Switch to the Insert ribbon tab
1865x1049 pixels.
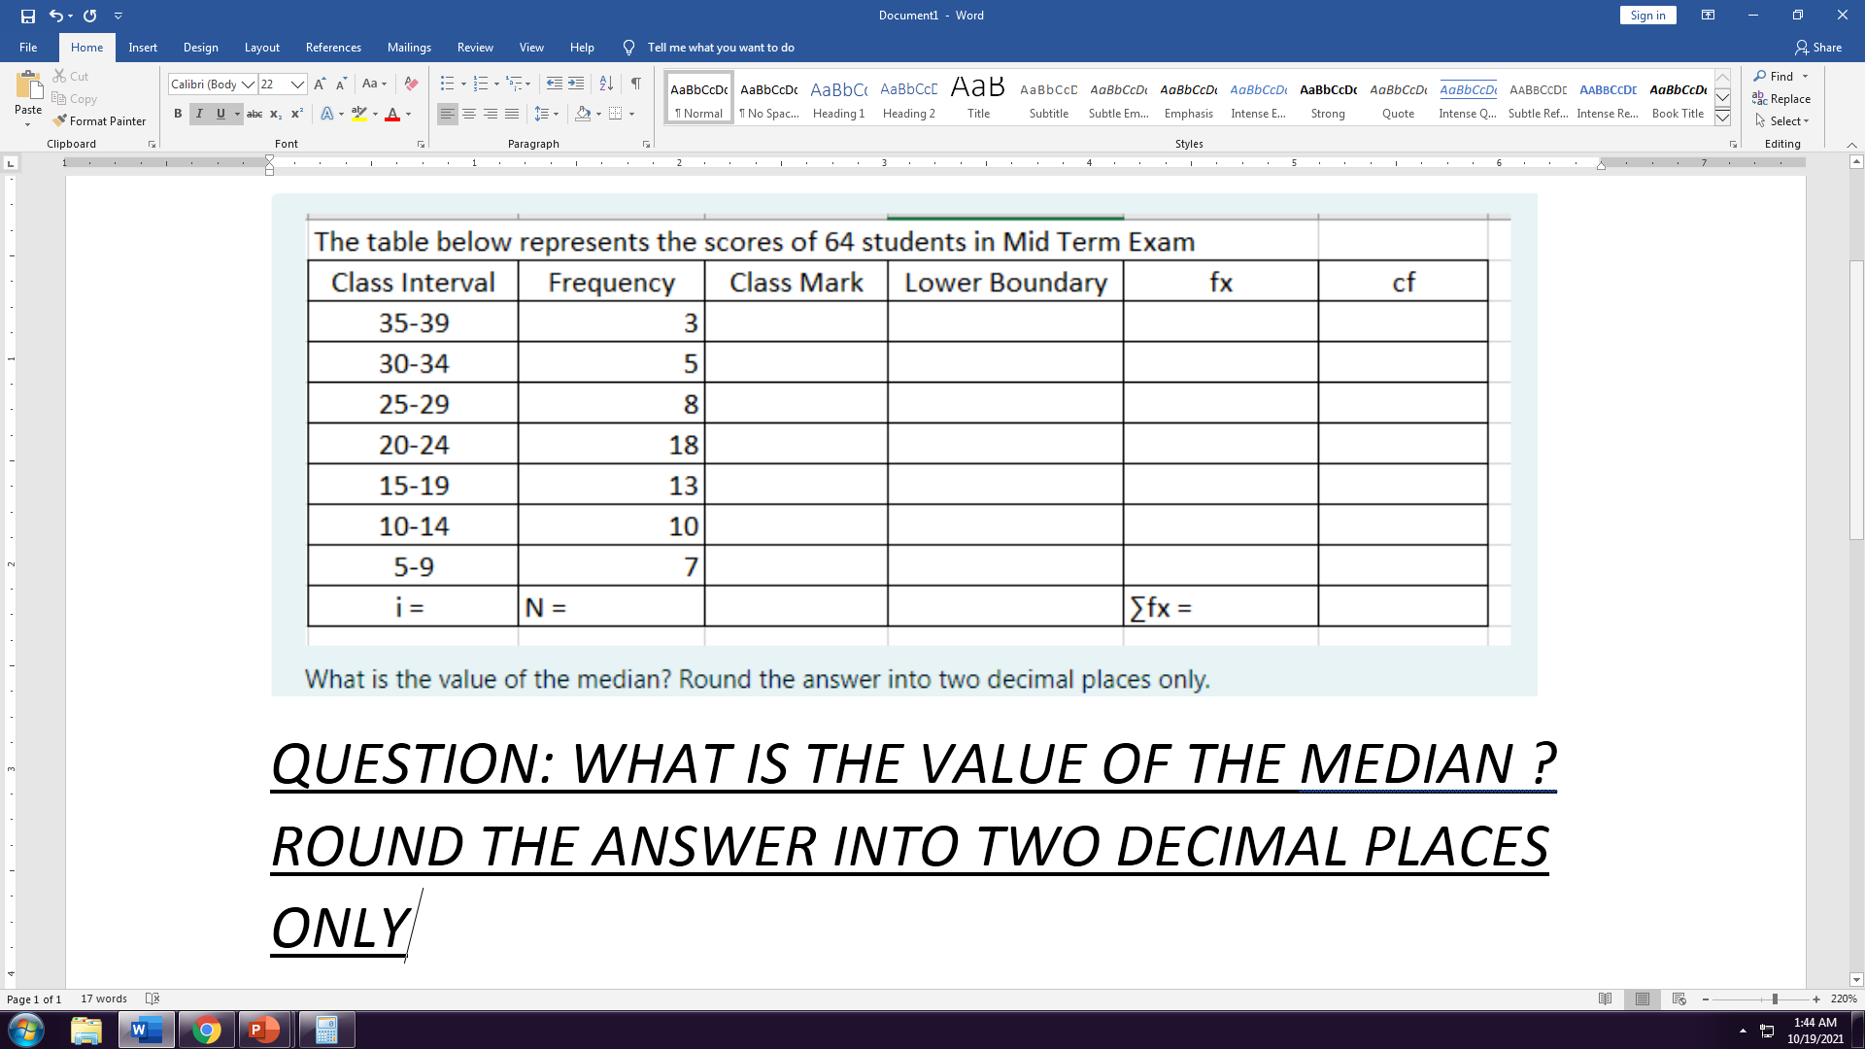(143, 47)
